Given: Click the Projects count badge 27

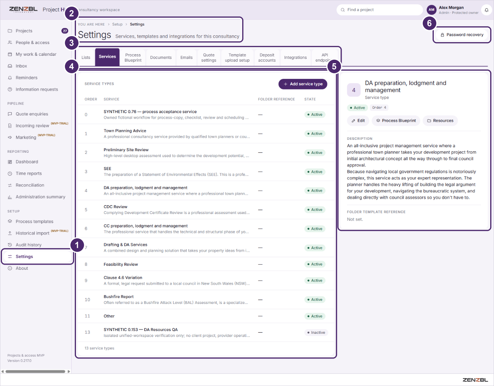Looking at the screenshot, I should click(x=65, y=31).
